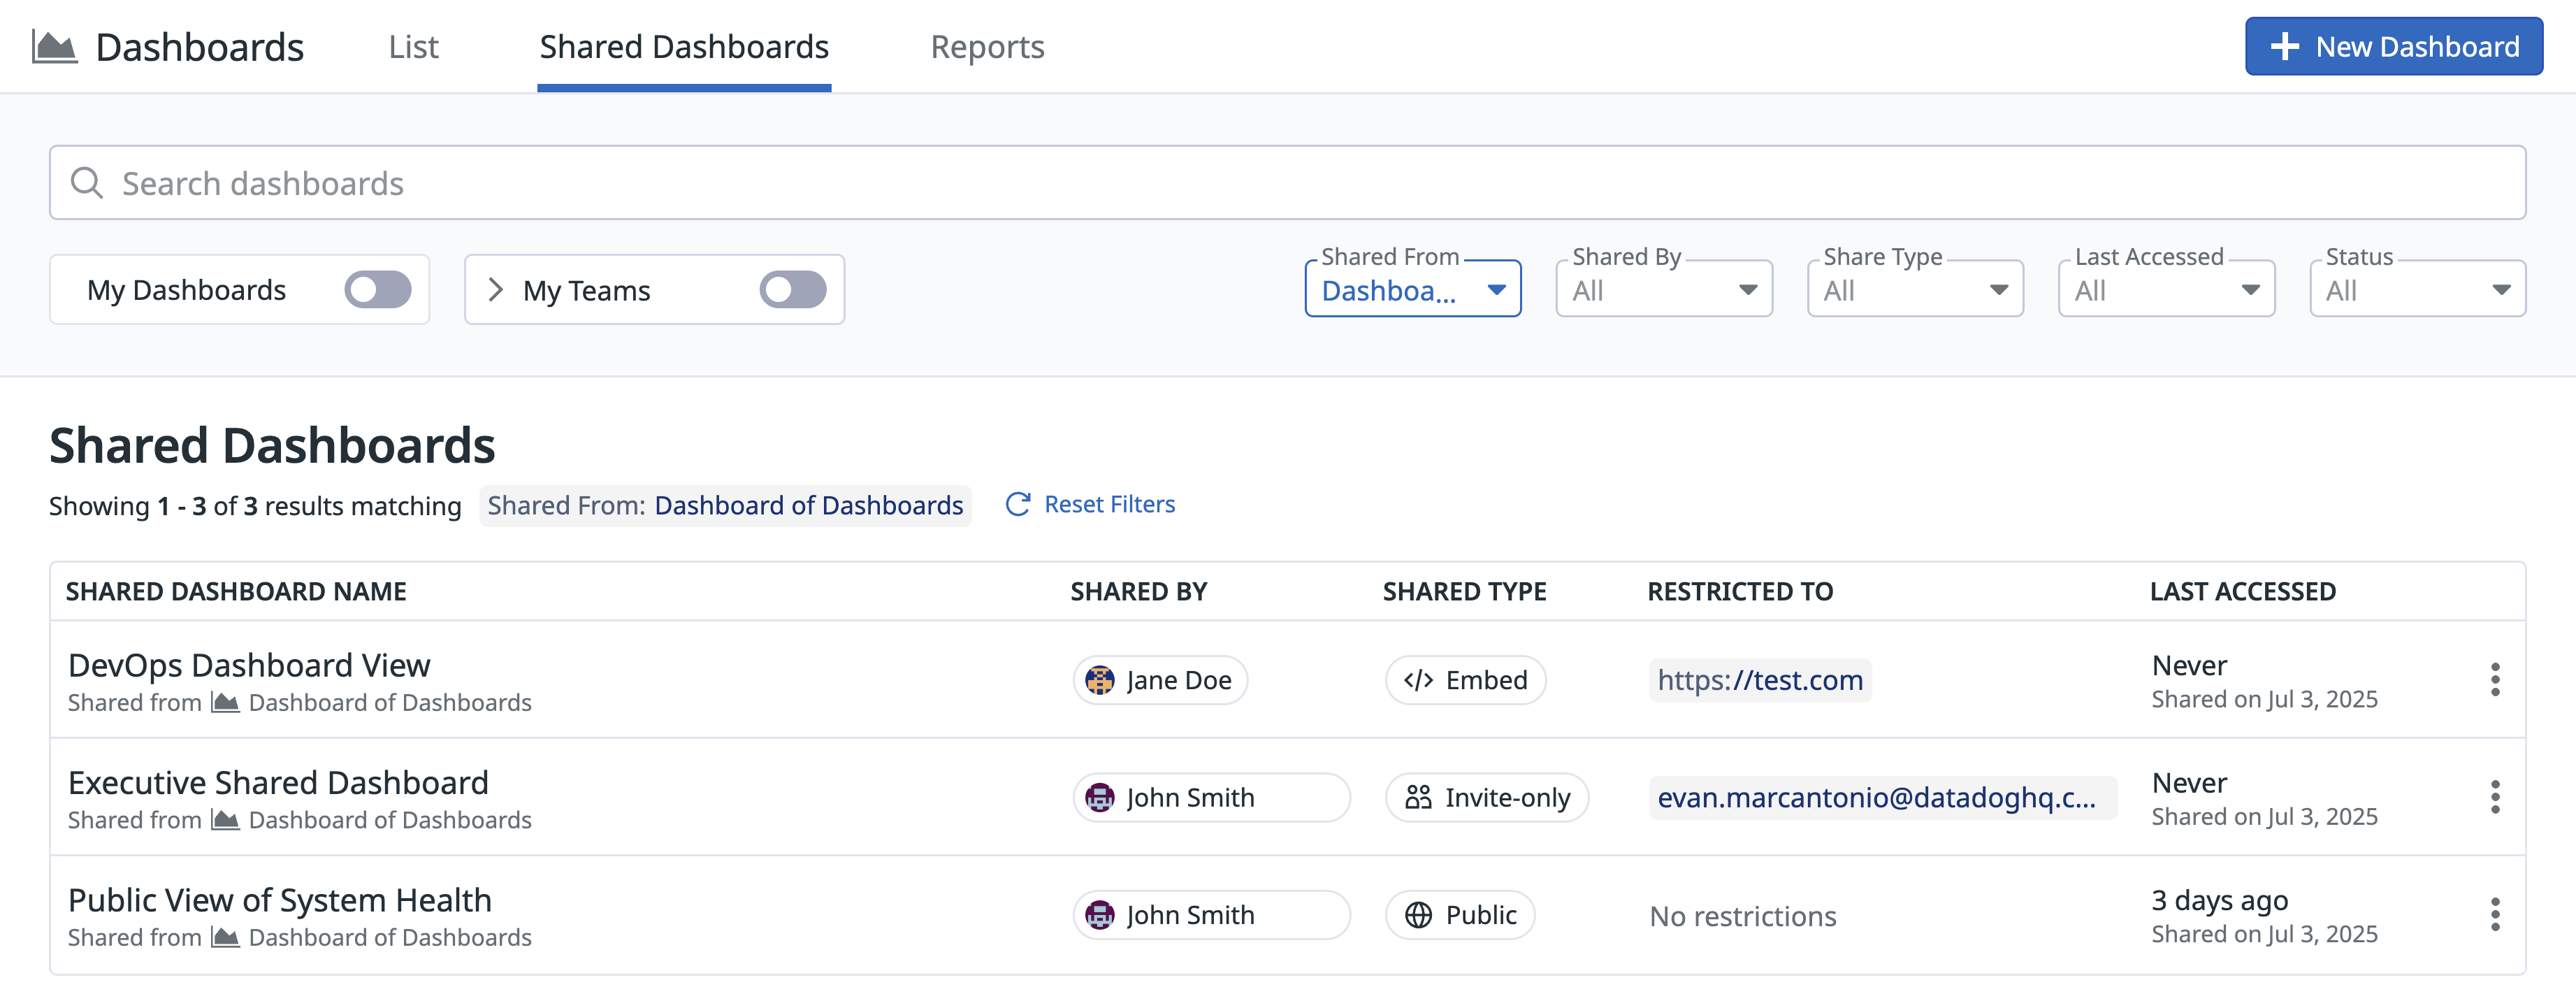2576x987 pixels.
Task: Open the Last Accessed dropdown
Action: pos(2166,289)
